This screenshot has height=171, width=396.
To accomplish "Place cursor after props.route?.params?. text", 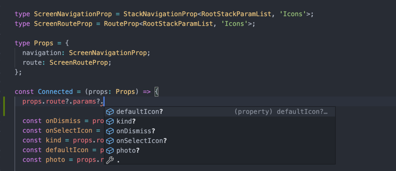I will pyautogui.click(x=104, y=102).
